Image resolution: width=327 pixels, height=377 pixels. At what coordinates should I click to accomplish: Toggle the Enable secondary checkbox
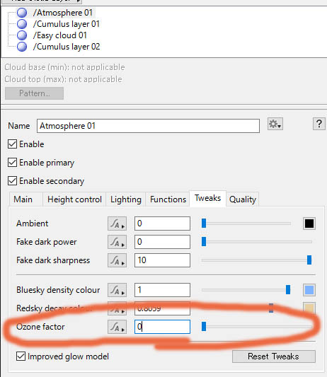[12, 181]
